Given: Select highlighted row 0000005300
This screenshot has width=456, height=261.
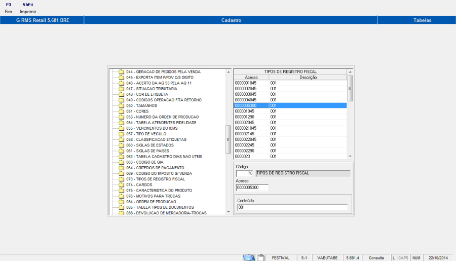Looking at the screenshot, I should point(290,105).
